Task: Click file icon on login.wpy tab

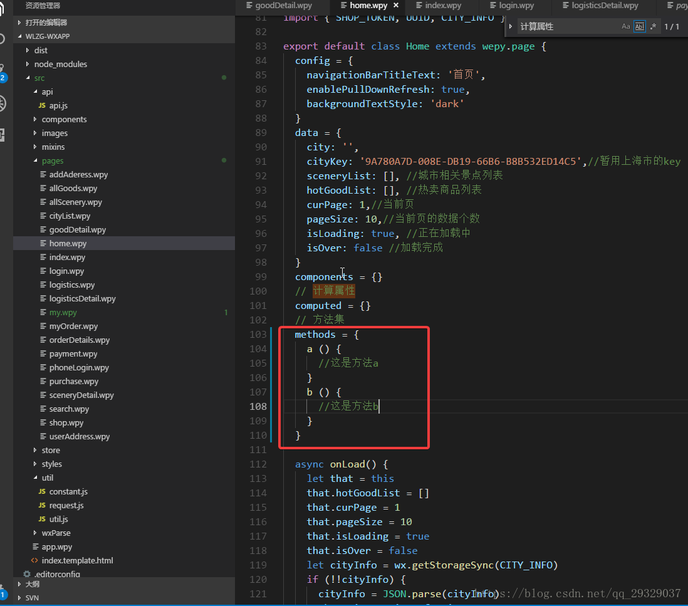Action: 493,5
